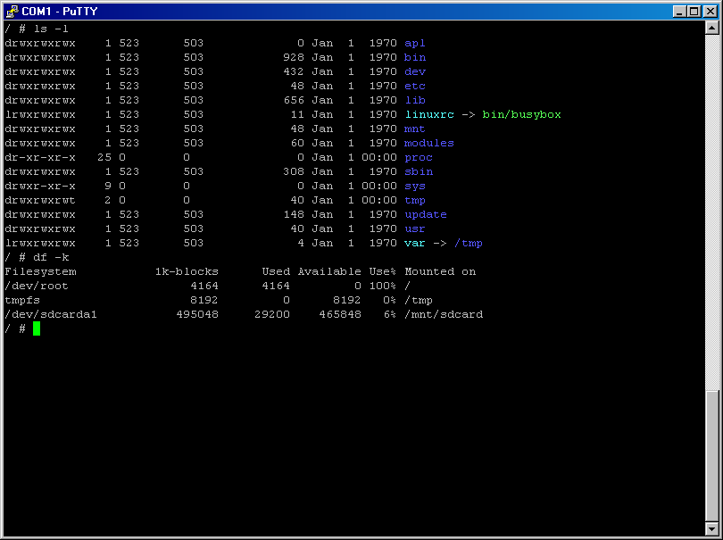Click the "1k-blocks" column header

click(x=187, y=272)
